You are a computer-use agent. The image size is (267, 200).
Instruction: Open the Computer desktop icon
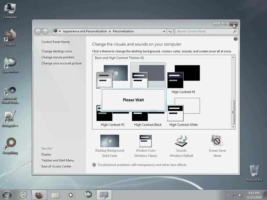(10, 11)
